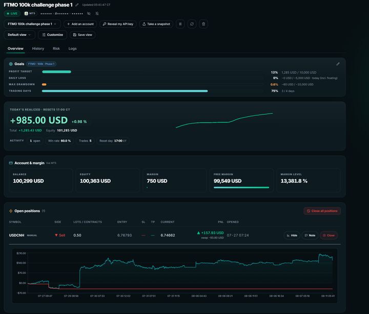Take a snapshot of the dashboard

pyautogui.click(x=156, y=24)
